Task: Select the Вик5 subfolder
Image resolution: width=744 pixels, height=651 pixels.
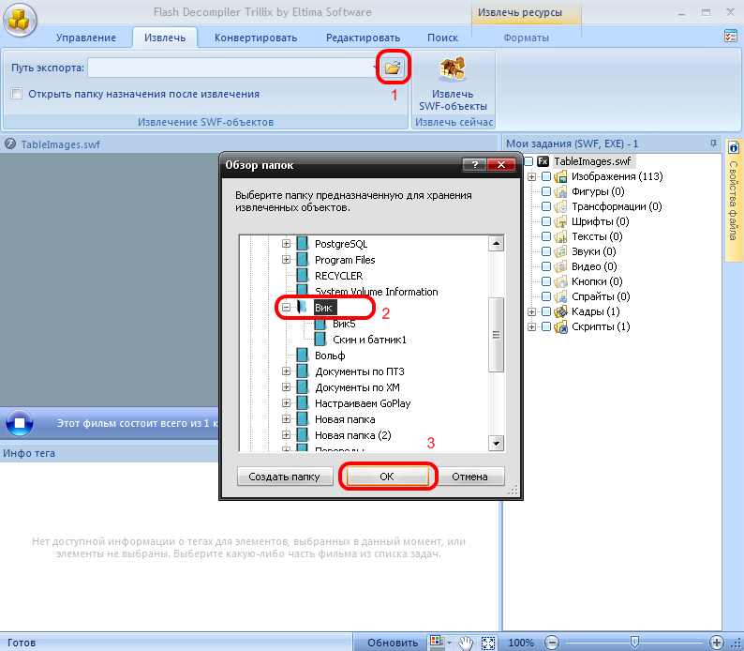Action: pos(344,324)
